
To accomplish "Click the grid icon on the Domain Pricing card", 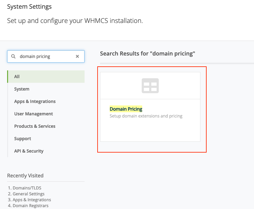I will 150,86.
